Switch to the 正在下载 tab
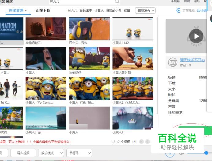This screenshot has width=212, height=161. tap(43, 10)
